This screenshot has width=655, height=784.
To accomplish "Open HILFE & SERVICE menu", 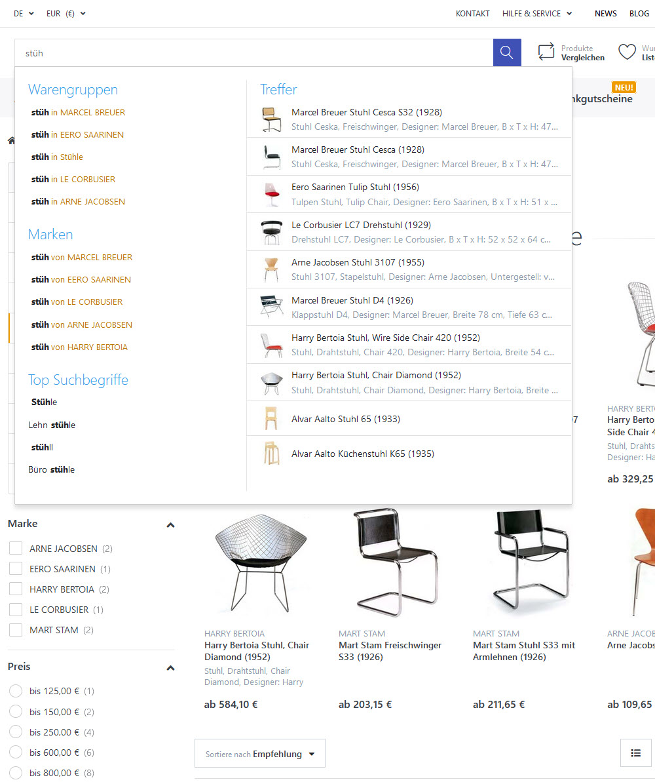I will click(536, 14).
